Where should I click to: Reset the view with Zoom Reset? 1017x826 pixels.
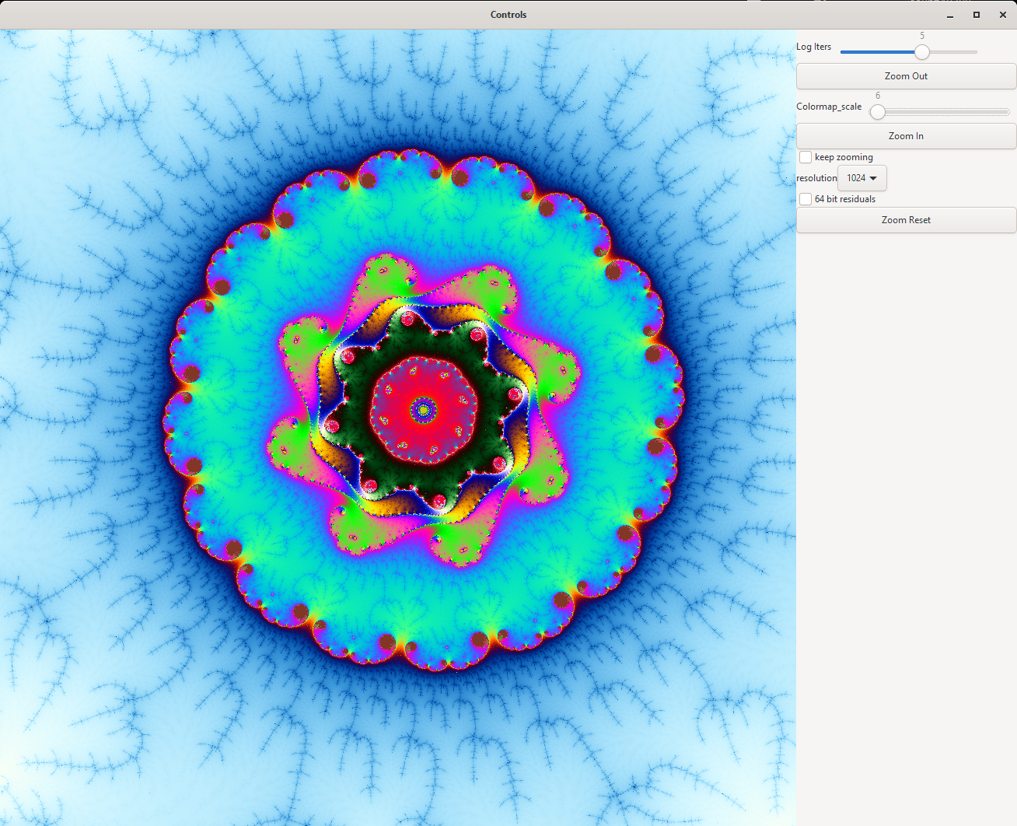[x=906, y=220]
